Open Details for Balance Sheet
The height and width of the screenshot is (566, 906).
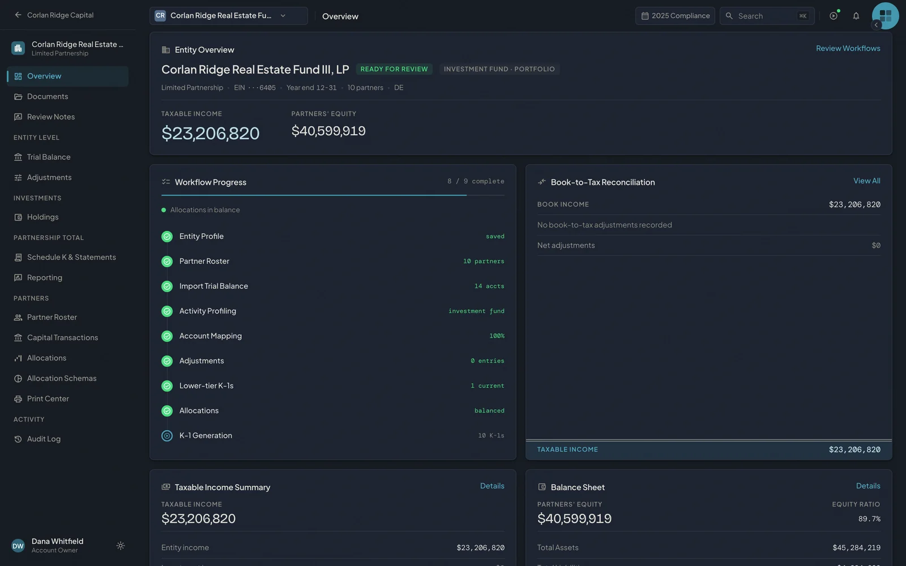tap(868, 486)
